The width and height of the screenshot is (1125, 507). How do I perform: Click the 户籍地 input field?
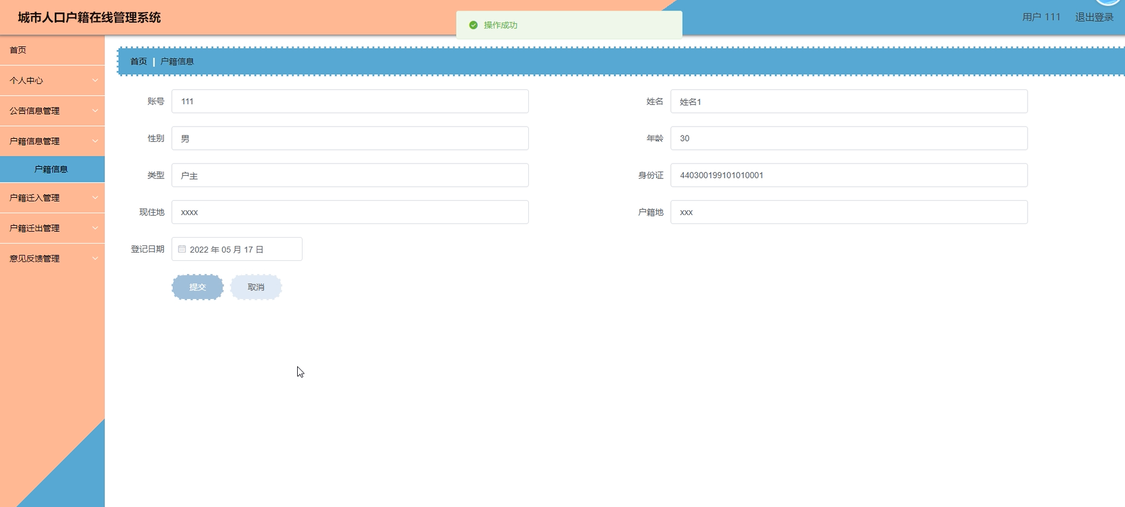click(x=849, y=212)
